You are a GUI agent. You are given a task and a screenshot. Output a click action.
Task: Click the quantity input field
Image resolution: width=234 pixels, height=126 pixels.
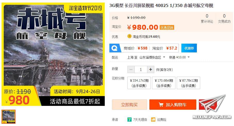(x=141, y=69)
